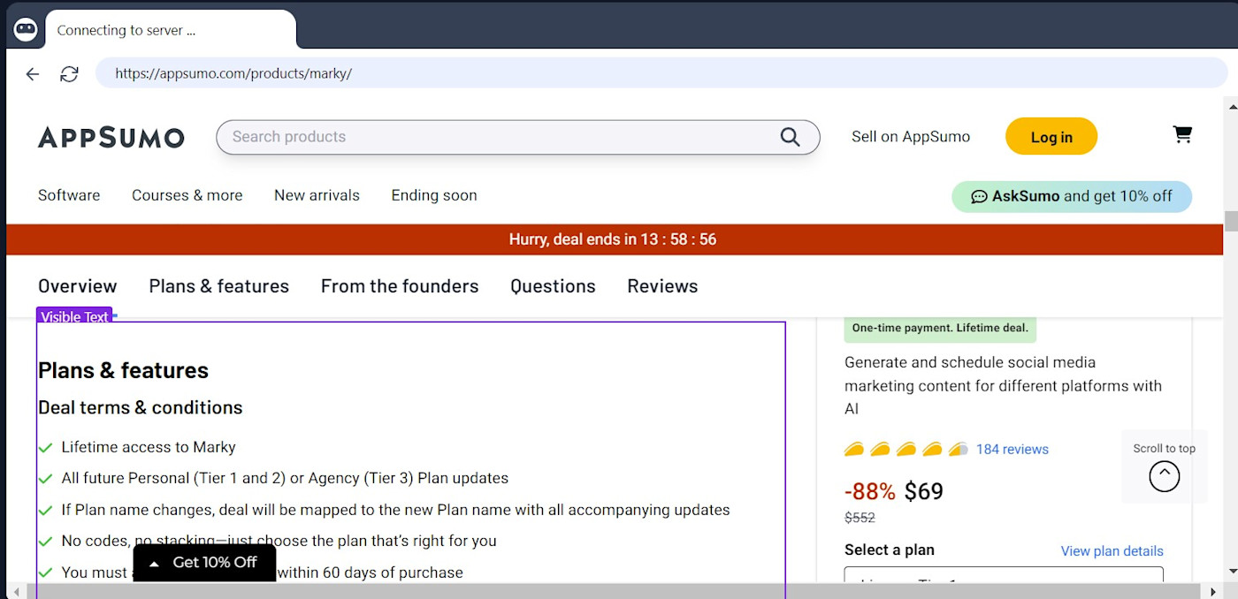Click the robot icon beside the tab
Viewport: 1238px width, 599px height.
(26, 29)
